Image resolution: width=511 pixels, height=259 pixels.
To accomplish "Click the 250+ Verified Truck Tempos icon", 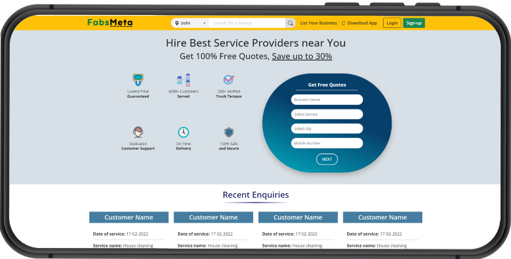I will point(229,79).
